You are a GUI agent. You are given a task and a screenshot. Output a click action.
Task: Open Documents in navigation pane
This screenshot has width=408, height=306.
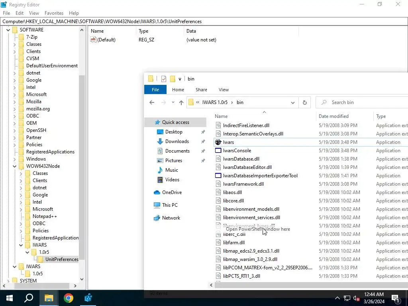coord(177,151)
